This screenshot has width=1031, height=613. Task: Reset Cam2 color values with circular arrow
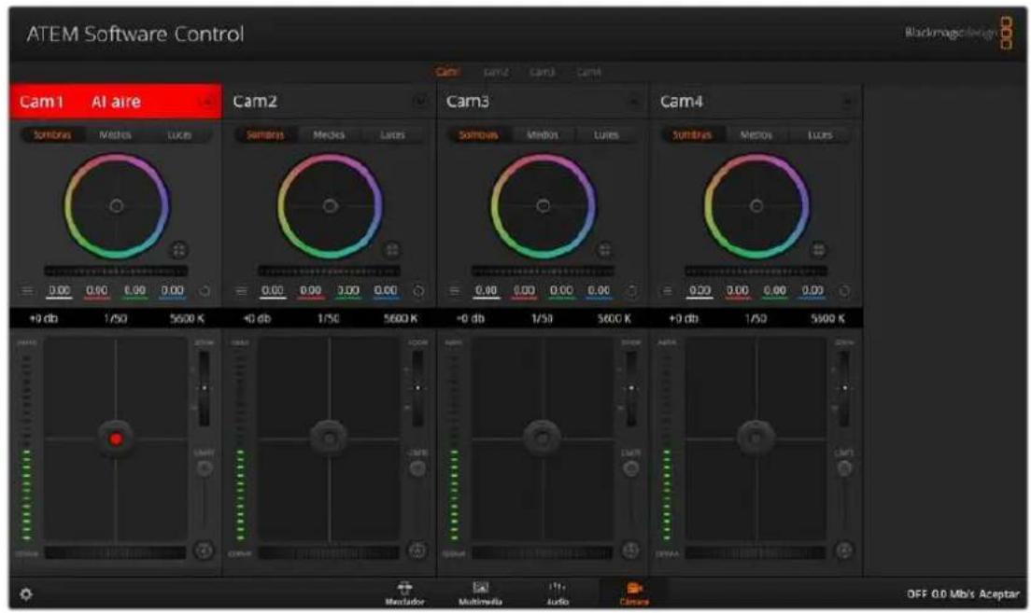click(x=418, y=290)
